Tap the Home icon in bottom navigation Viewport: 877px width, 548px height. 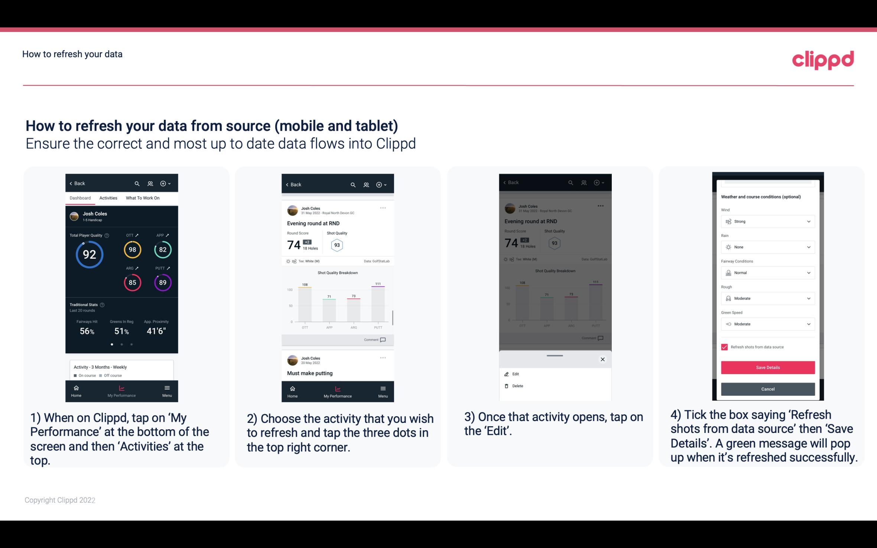(77, 388)
